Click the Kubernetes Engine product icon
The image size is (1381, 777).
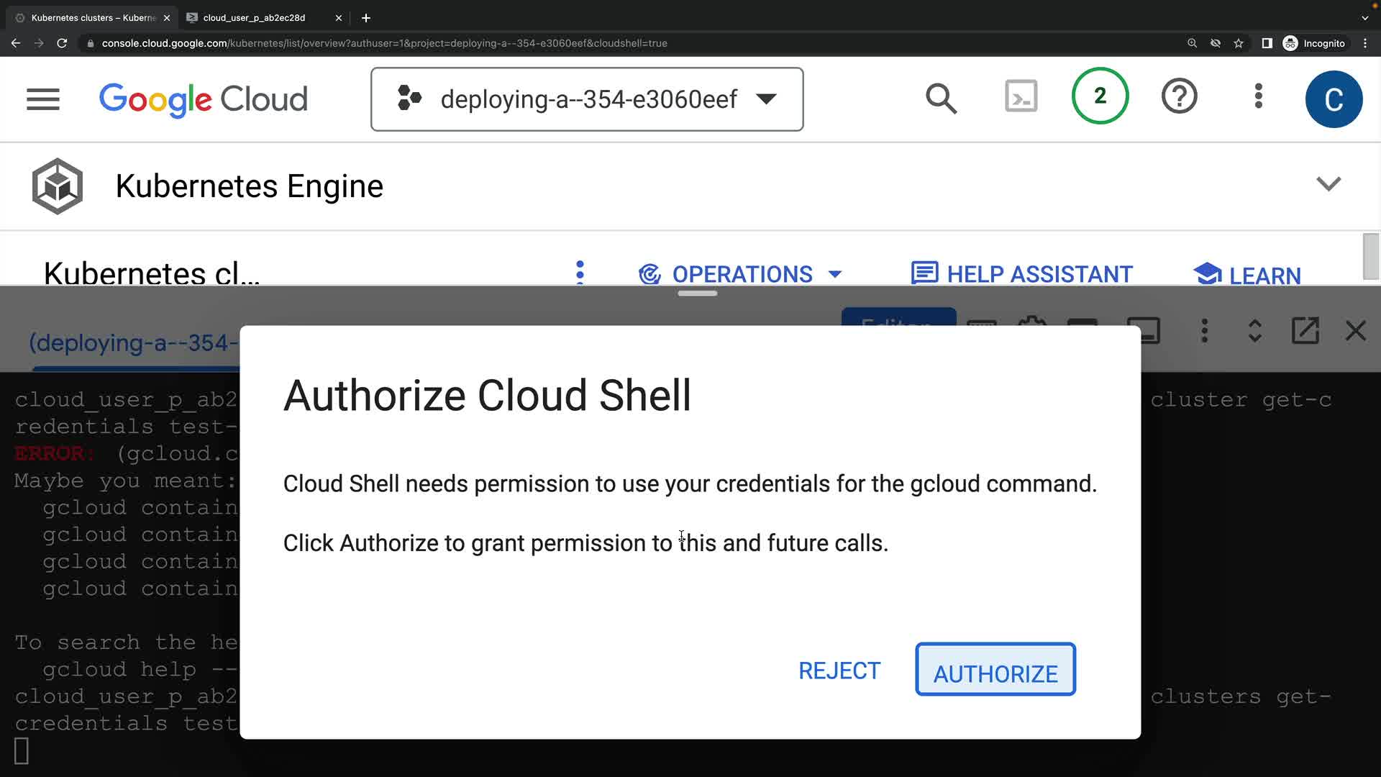pos(58,186)
